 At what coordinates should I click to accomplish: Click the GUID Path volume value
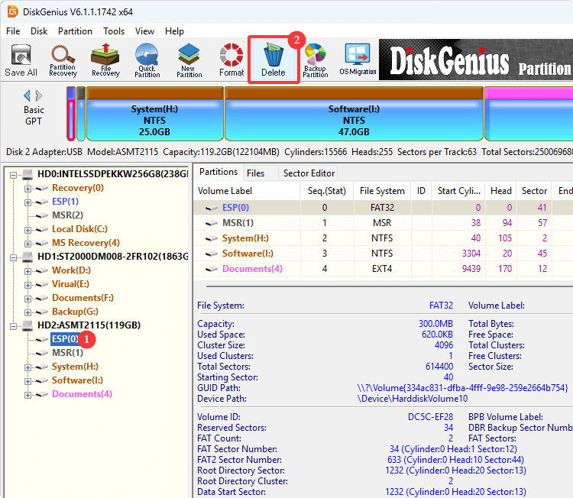[462, 388]
